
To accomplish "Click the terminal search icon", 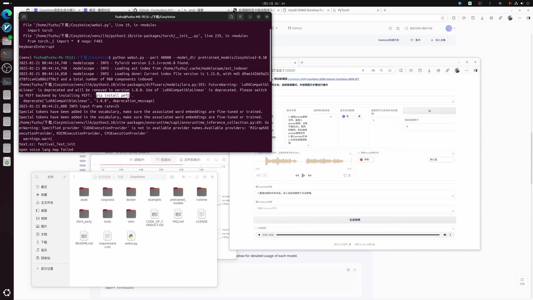I will (x=231, y=17).
